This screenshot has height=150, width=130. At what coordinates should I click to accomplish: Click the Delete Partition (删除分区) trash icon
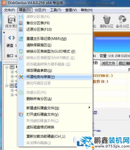coord(107,20)
